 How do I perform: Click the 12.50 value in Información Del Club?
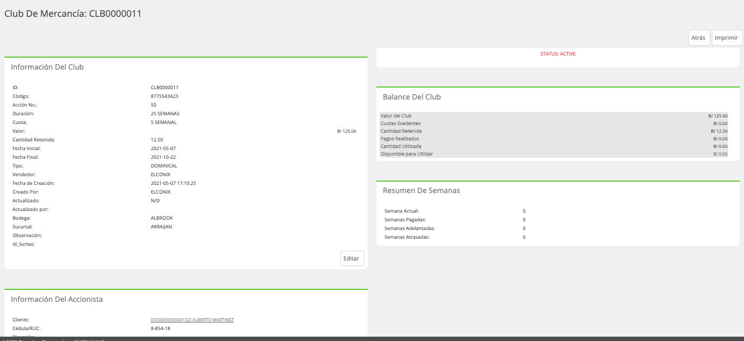(157, 140)
